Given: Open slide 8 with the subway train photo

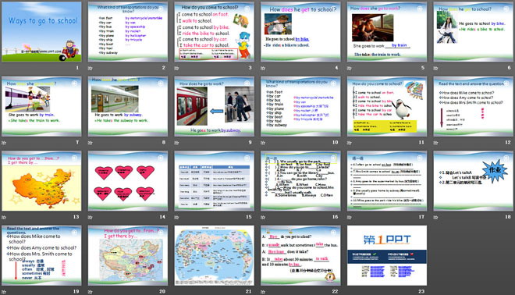Looking at the screenshot, I should click(128, 106).
